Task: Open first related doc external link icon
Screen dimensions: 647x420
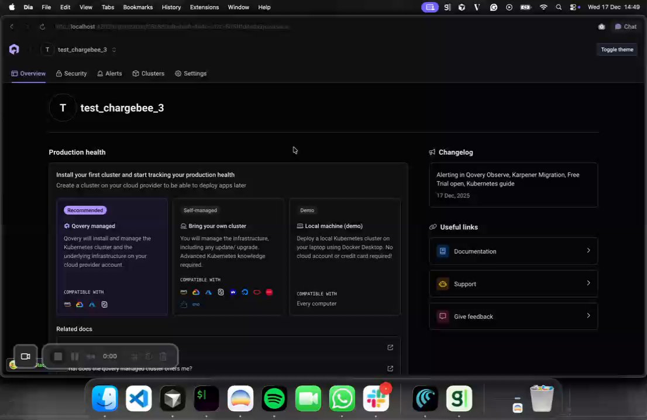Action: pyautogui.click(x=390, y=347)
